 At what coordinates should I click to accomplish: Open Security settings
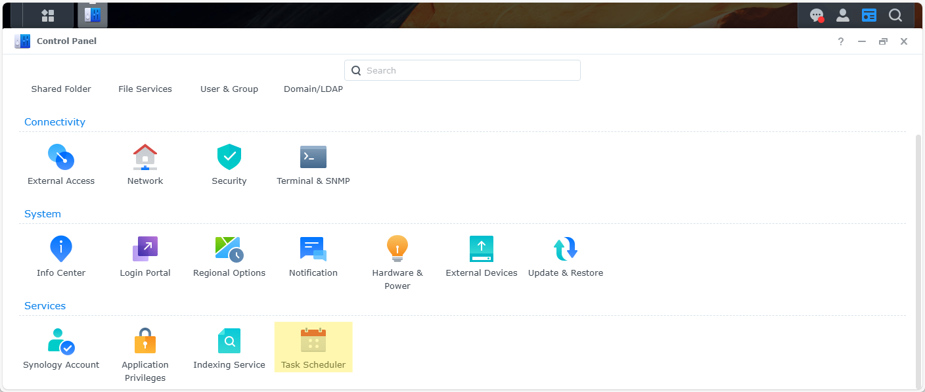[229, 158]
